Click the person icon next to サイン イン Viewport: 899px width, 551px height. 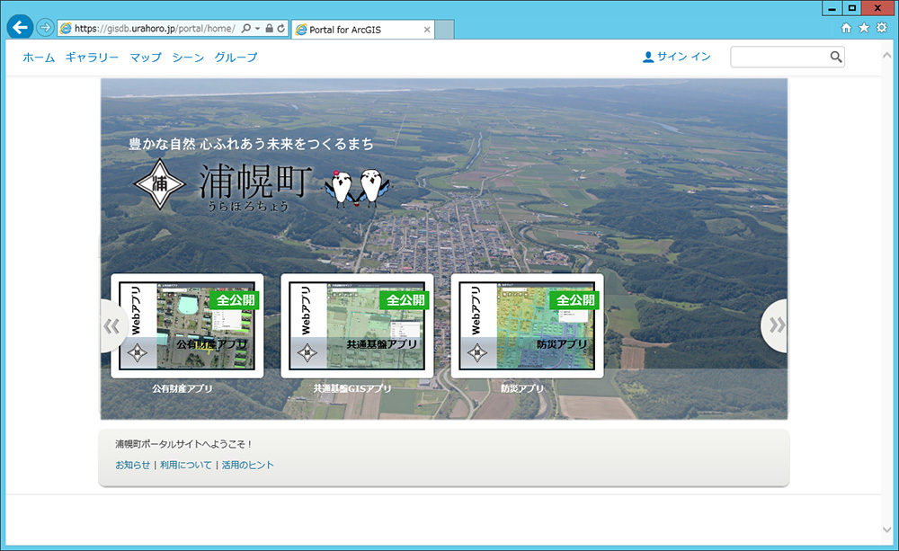coord(646,56)
